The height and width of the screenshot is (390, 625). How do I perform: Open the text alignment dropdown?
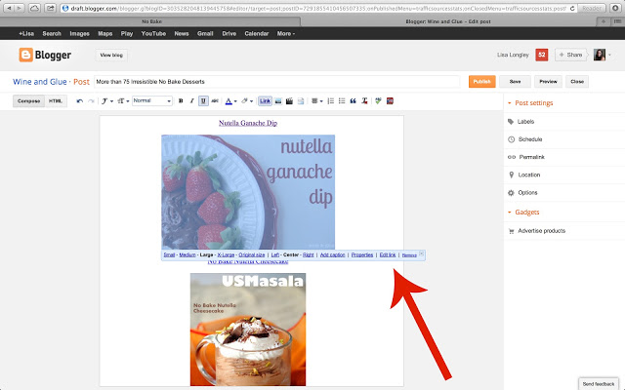coord(316,101)
